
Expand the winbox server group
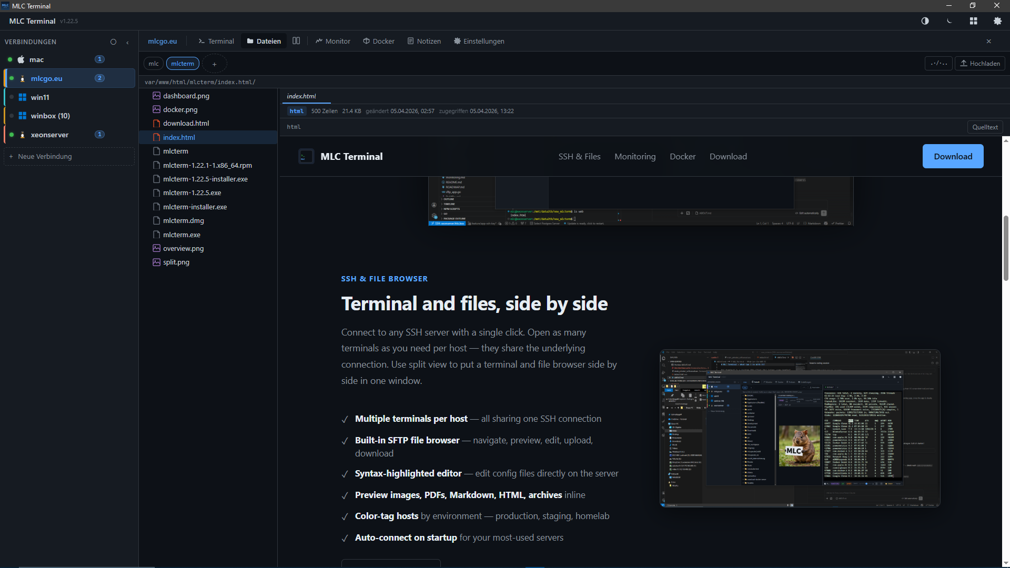click(50, 116)
